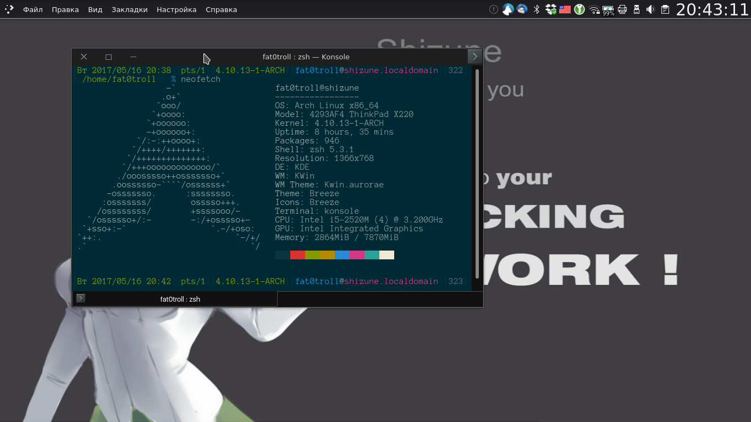Click the olive green color block in neofetch
Viewport: 751px width, 422px height.
(312, 255)
